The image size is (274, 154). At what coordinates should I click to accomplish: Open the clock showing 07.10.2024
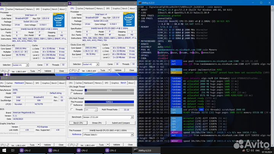(267, 151)
